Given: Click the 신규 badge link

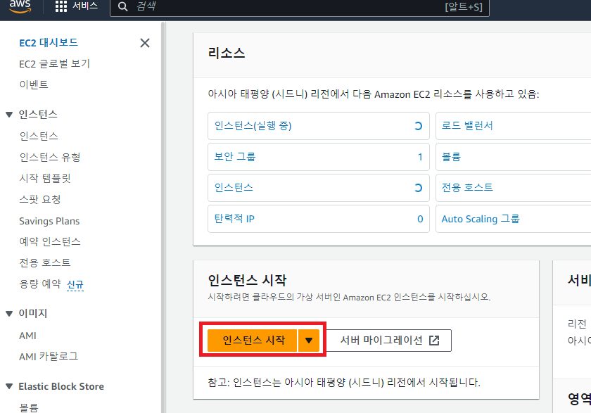Looking at the screenshot, I should [x=75, y=284].
